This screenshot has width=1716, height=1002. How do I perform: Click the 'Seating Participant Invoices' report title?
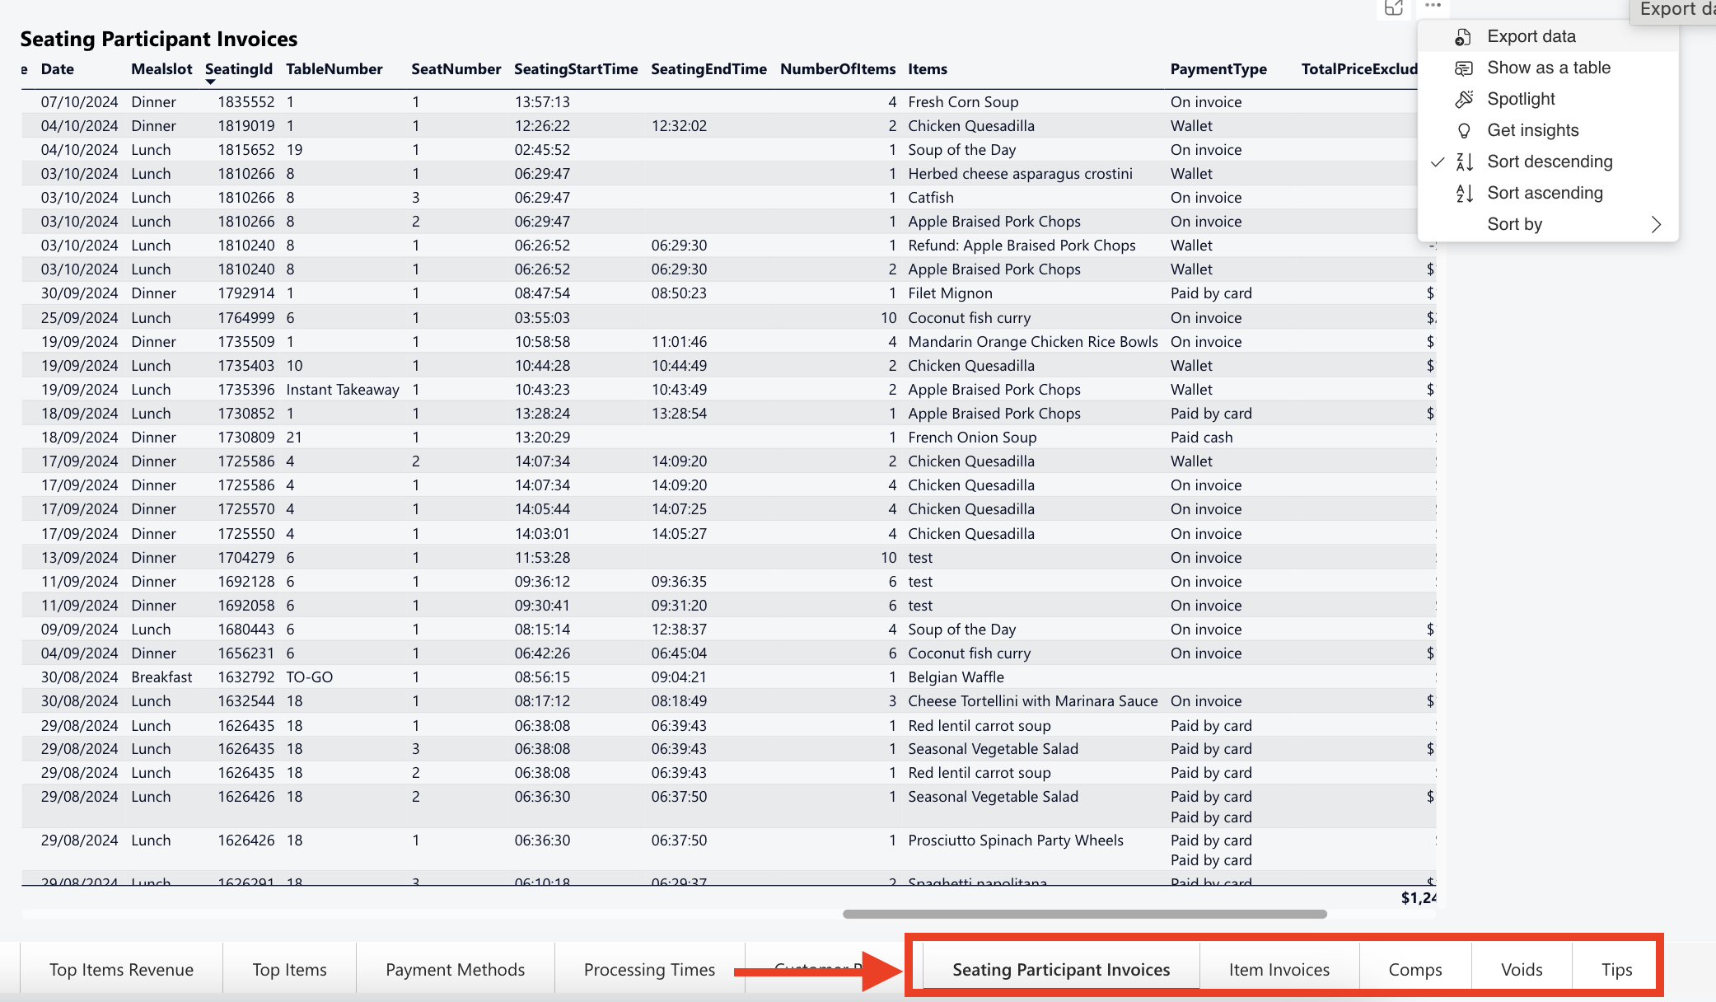[159, 39]
